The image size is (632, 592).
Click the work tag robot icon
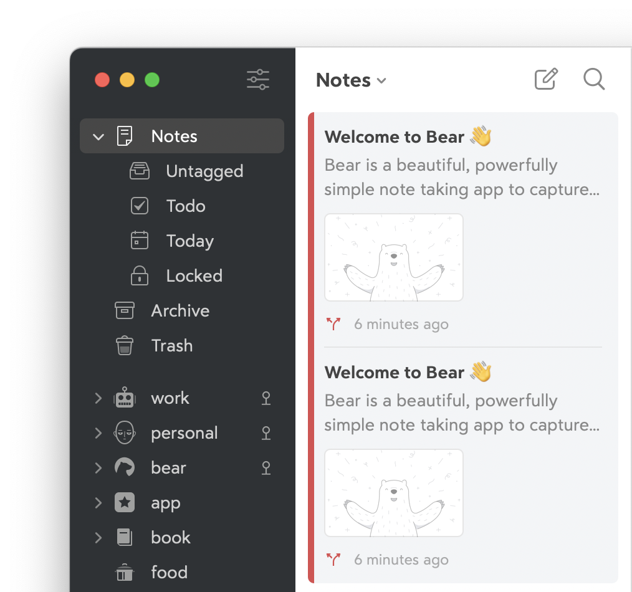pyautogui.click(x=125, y=398)
